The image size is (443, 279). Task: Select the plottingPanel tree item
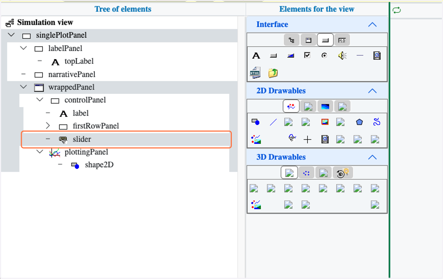coord(86,152)
